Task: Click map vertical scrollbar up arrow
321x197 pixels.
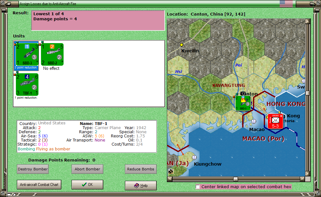Action: point(307,21)
